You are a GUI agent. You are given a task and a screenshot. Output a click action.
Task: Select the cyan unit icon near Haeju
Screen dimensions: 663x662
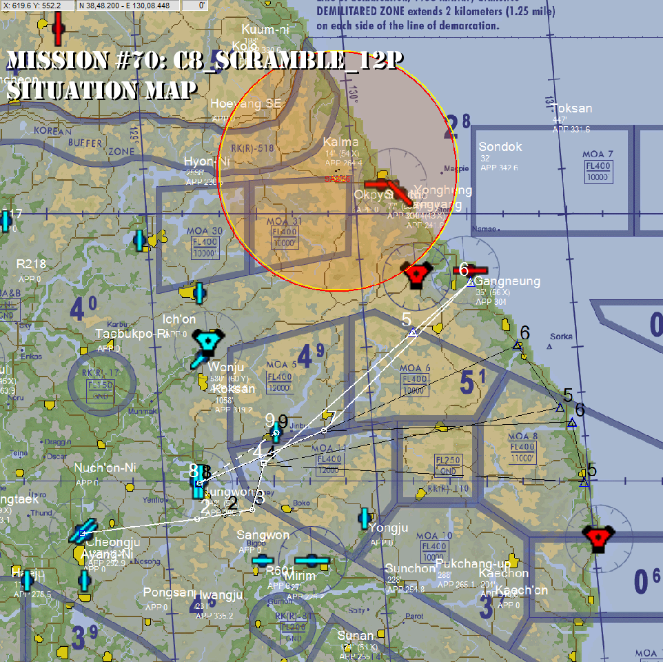pyautogui.click(x=26, y=580)
